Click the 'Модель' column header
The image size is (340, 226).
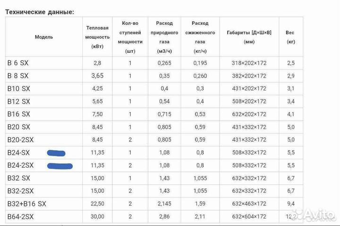click(44, 36)
